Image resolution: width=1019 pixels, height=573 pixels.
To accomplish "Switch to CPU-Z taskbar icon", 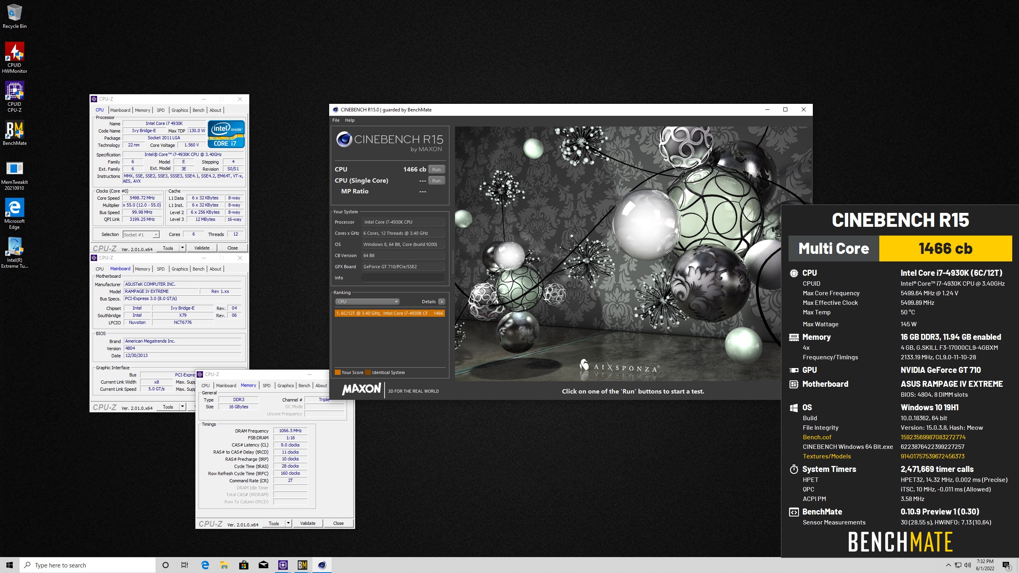I will (x=283, y=565).
